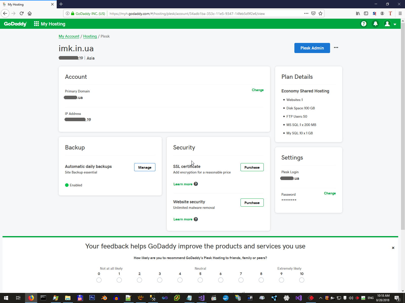Go back using the browser back arrow
The height and width of the screenshot is (303, 405).
[x=5, y=13]
